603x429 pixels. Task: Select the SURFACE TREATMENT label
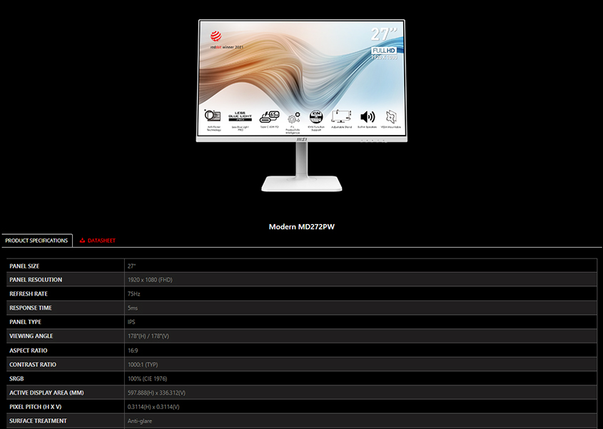[38, 421]
